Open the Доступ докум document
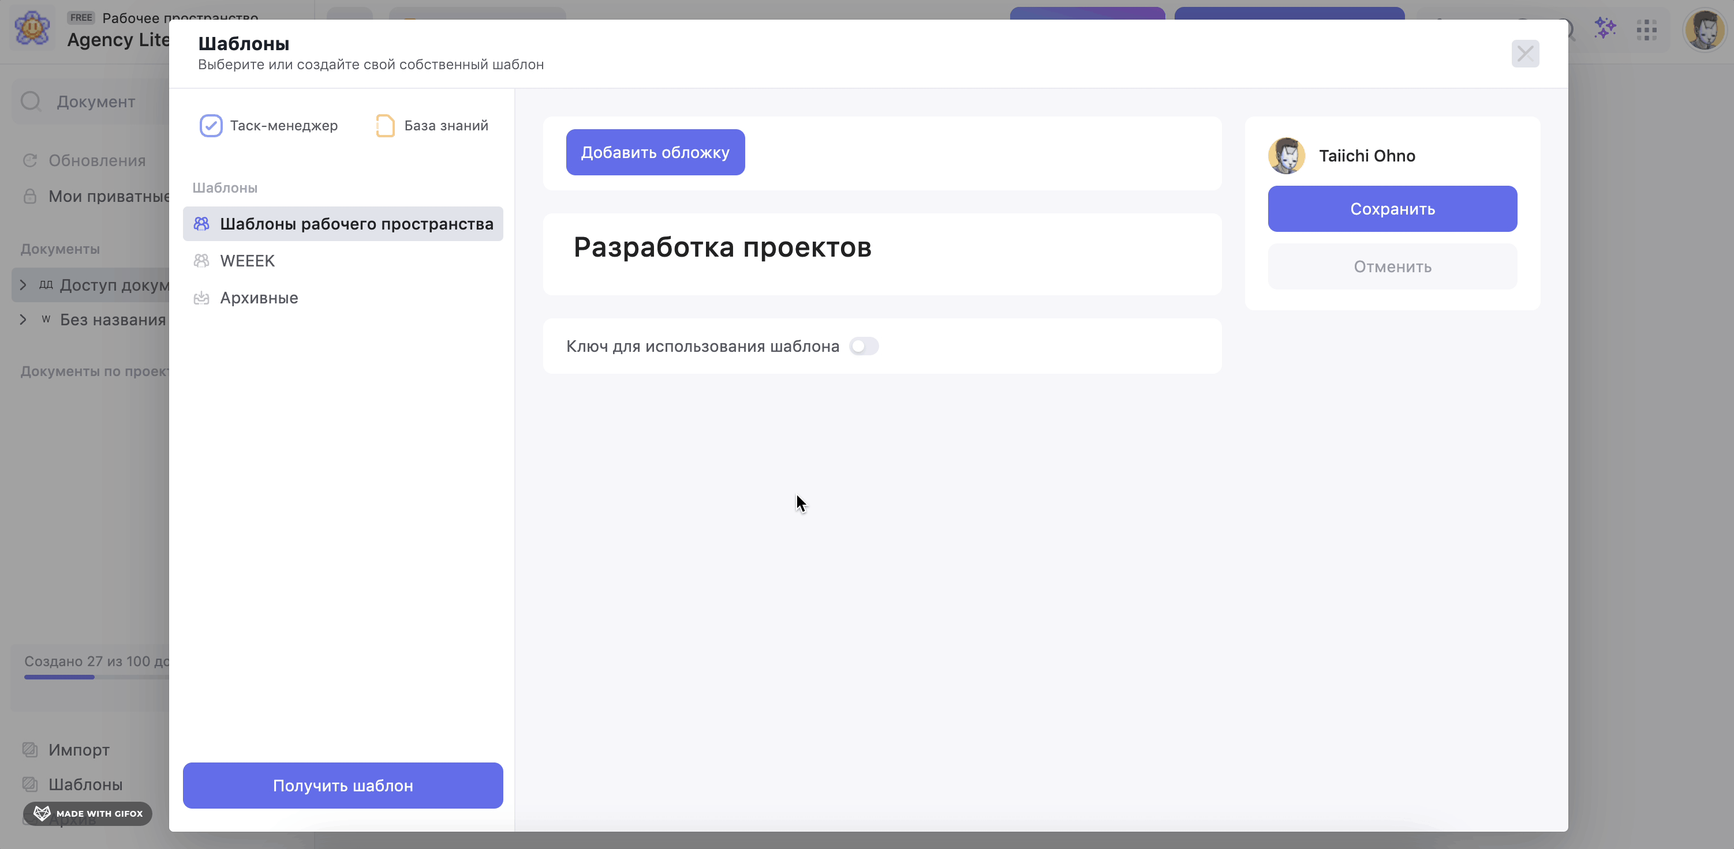Viewport: 1734px width, 849px height. pos(114,284)
